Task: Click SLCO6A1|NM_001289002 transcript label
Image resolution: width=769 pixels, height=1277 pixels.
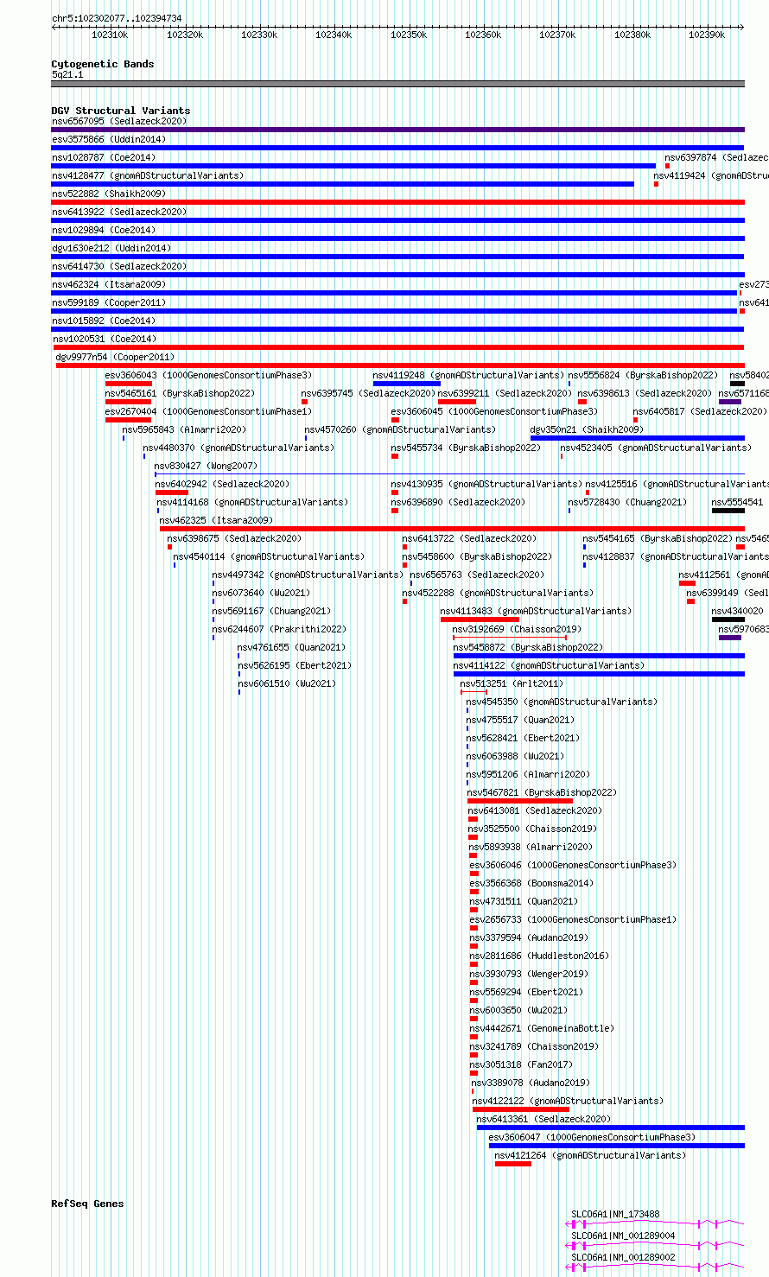Action: tap(623, 1257)
